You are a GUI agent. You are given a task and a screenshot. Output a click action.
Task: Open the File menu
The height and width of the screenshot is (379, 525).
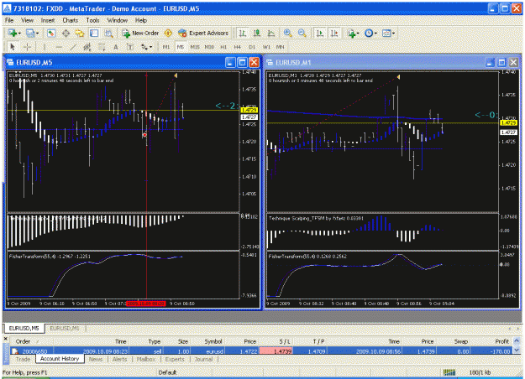click(x=9, y=20)
